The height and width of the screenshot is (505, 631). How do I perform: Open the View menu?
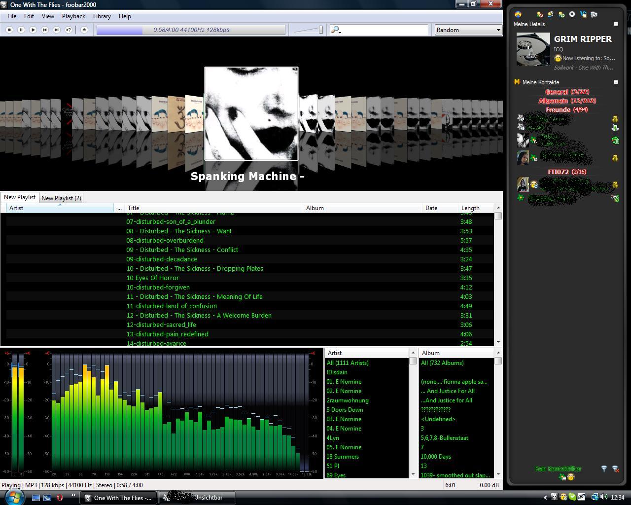(x=48, y=16)
